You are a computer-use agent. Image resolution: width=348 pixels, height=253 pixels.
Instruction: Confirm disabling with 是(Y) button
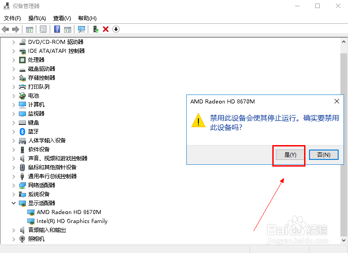(290, 154)
